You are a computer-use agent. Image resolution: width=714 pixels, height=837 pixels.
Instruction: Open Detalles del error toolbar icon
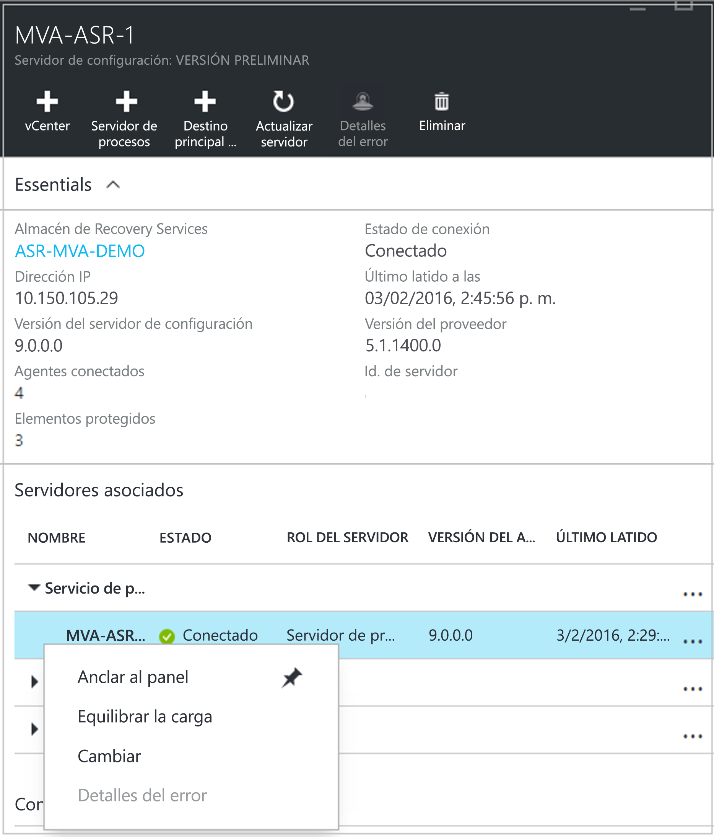[363, 101]
